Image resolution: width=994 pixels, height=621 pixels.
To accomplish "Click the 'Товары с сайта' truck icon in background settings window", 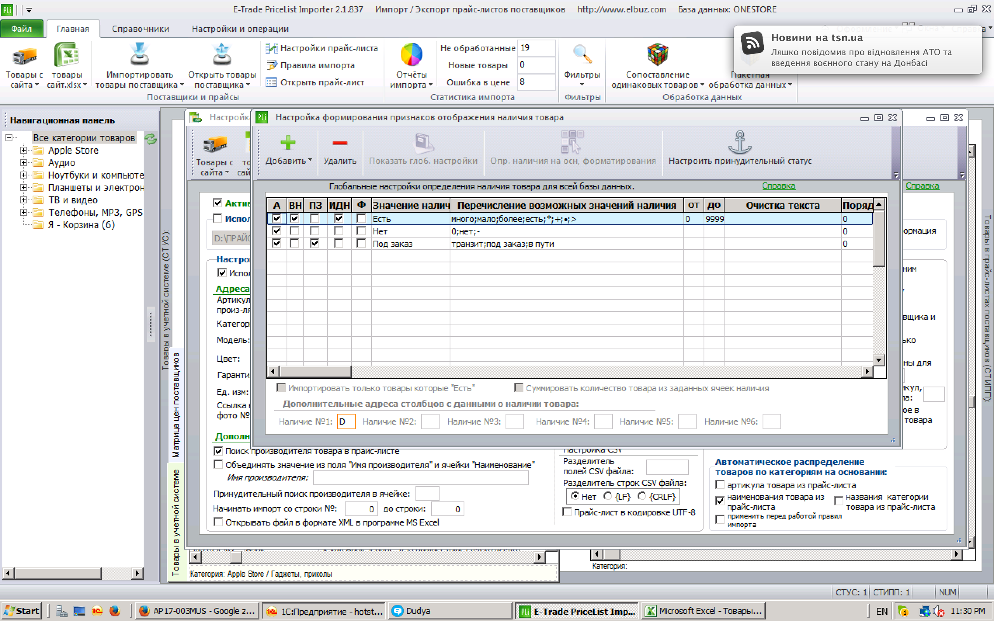I will (215, 144).
